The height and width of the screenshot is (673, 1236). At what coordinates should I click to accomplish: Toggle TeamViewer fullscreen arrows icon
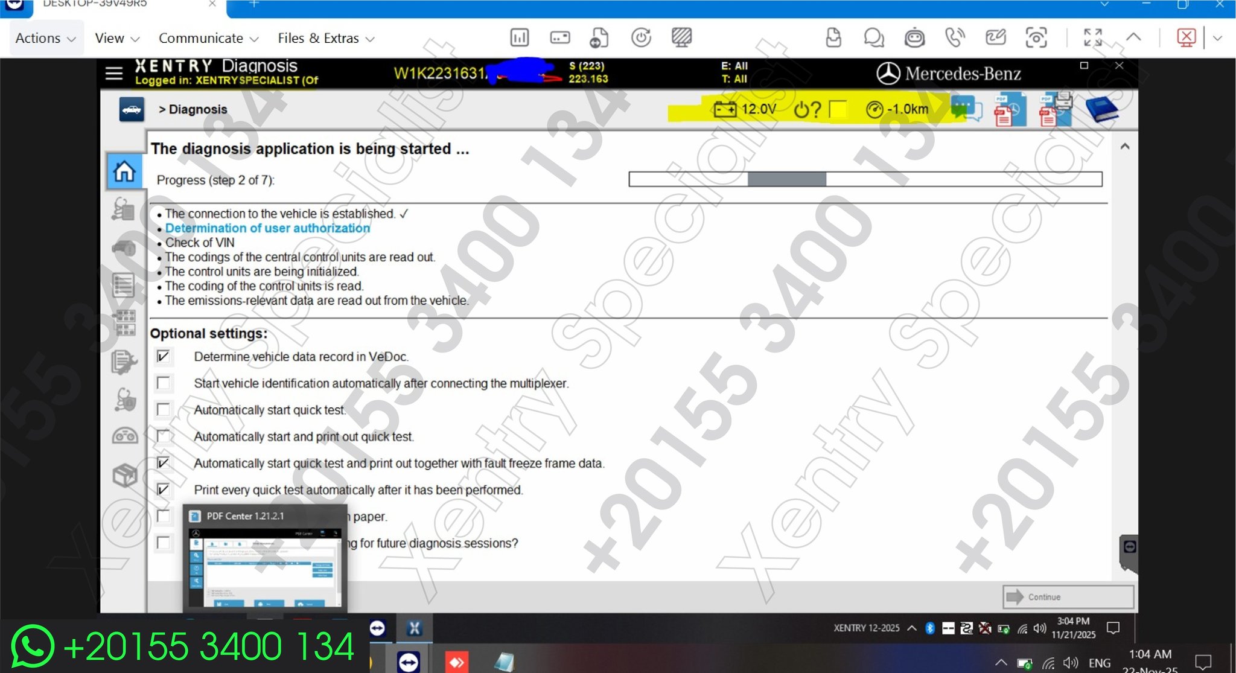(1093, 37)
